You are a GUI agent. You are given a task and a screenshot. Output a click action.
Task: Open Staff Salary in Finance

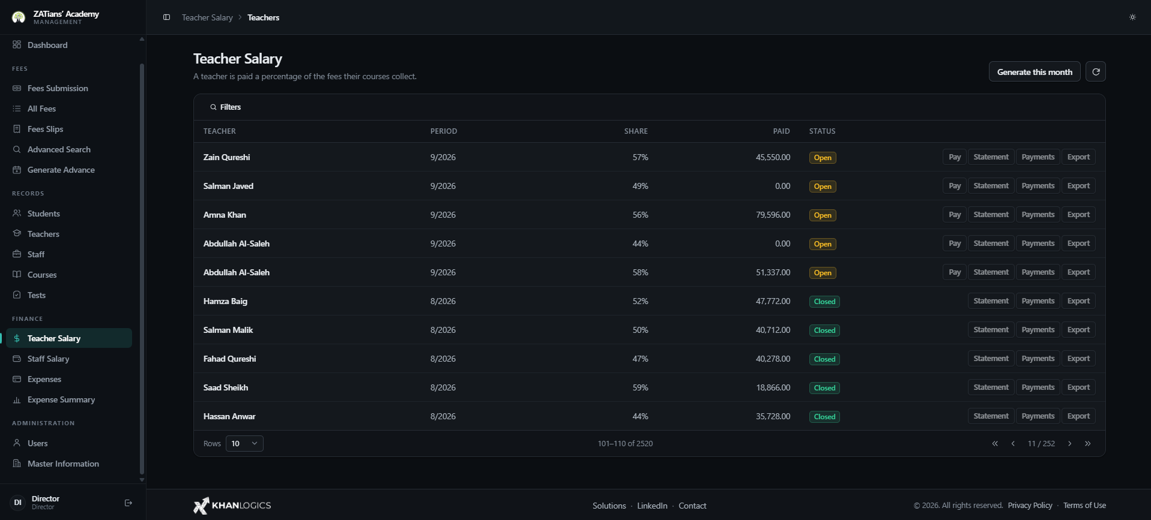point(69,359)
